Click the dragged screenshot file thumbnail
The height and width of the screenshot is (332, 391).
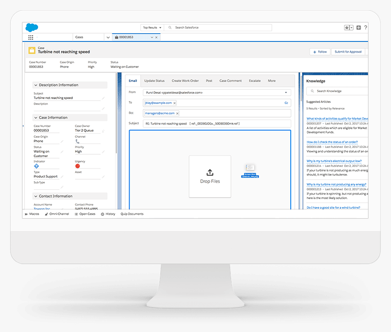(250, 170)
